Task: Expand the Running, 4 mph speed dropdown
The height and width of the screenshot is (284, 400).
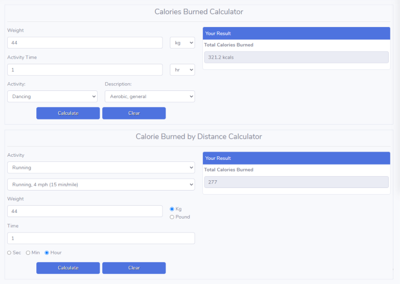Action: coord(101,184)
